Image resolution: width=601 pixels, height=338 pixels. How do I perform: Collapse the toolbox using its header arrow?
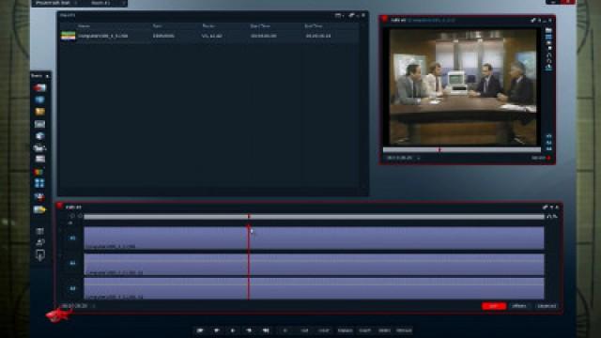coord(47,76)
